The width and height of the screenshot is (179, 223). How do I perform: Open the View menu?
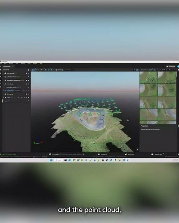[x=17, y=64]
